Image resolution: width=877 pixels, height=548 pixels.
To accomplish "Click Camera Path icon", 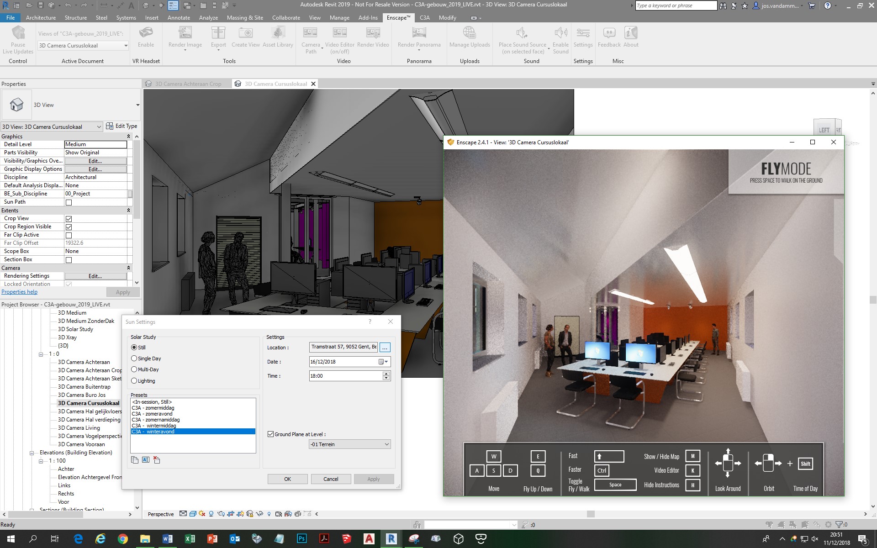I will pos(310,33).
